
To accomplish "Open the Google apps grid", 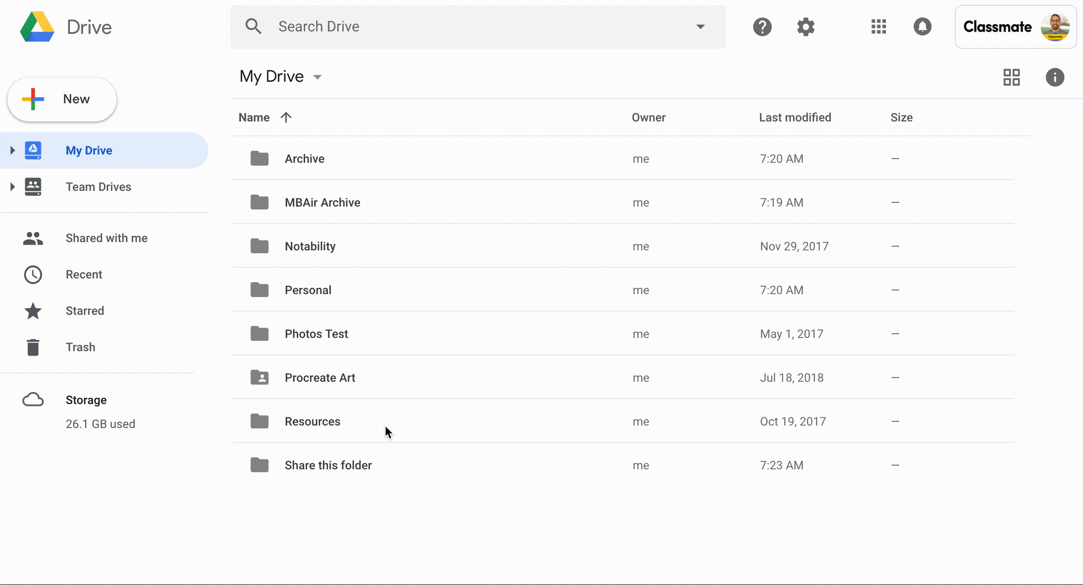I will pyautogui.click(x=878, y=26).
